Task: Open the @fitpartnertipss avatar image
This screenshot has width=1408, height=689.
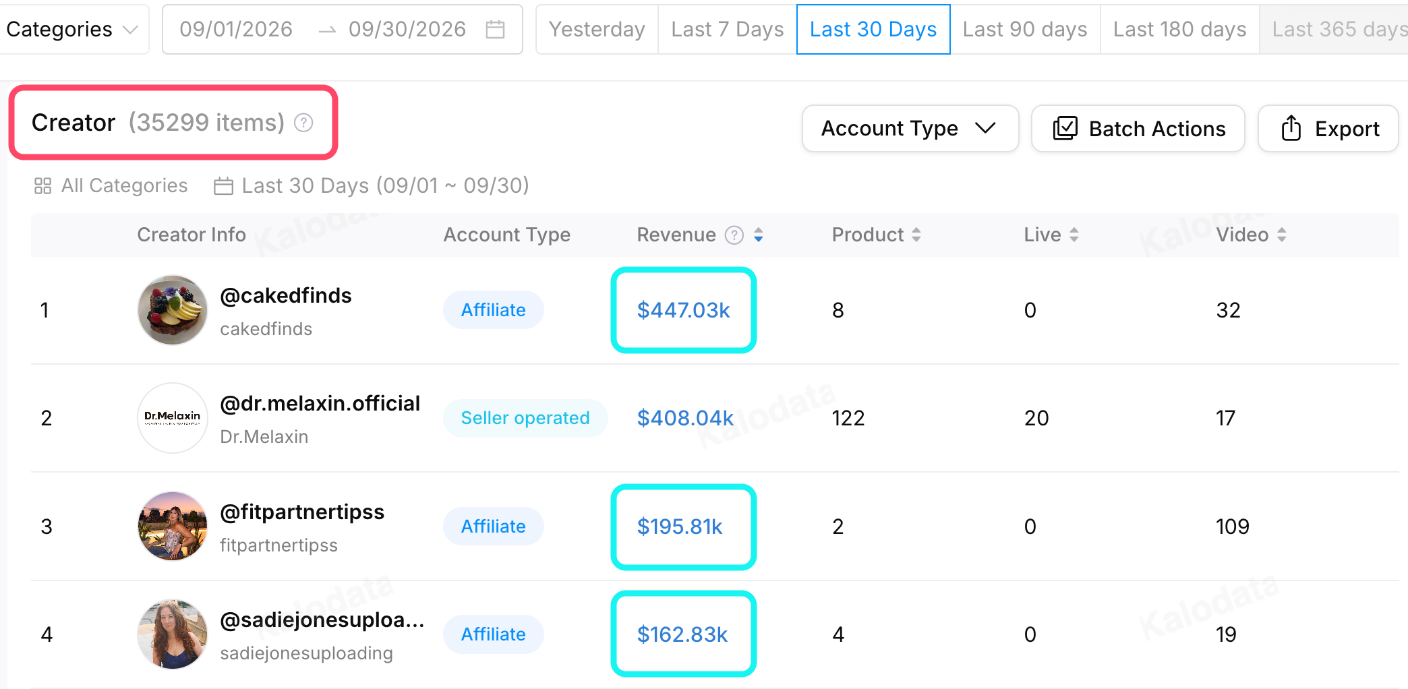Action: (173, 527)
